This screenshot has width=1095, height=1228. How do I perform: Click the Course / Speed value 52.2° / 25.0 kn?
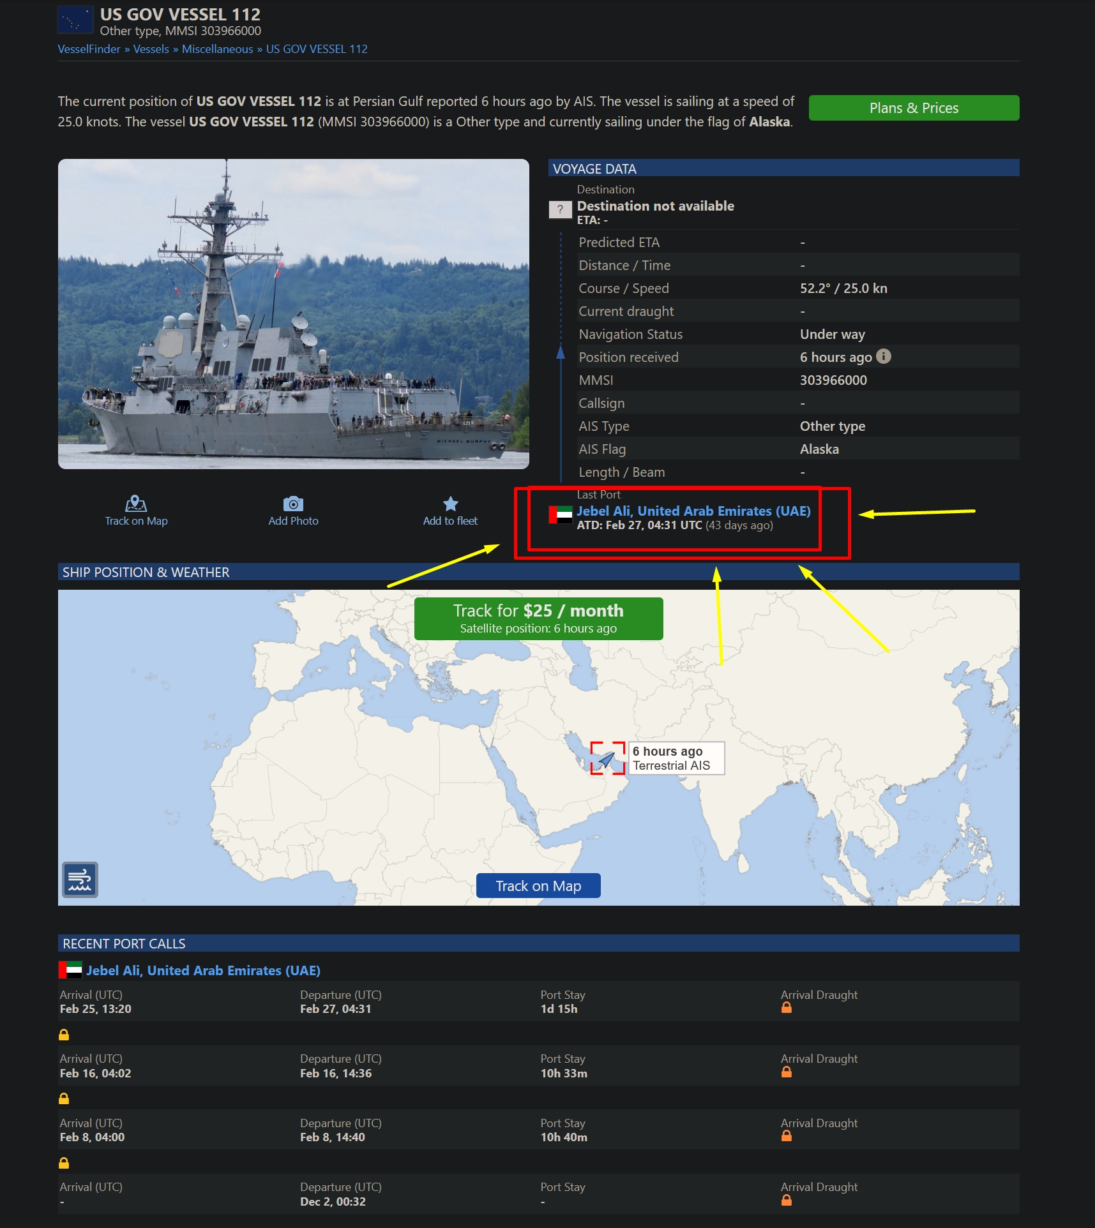tap(843, 288)
